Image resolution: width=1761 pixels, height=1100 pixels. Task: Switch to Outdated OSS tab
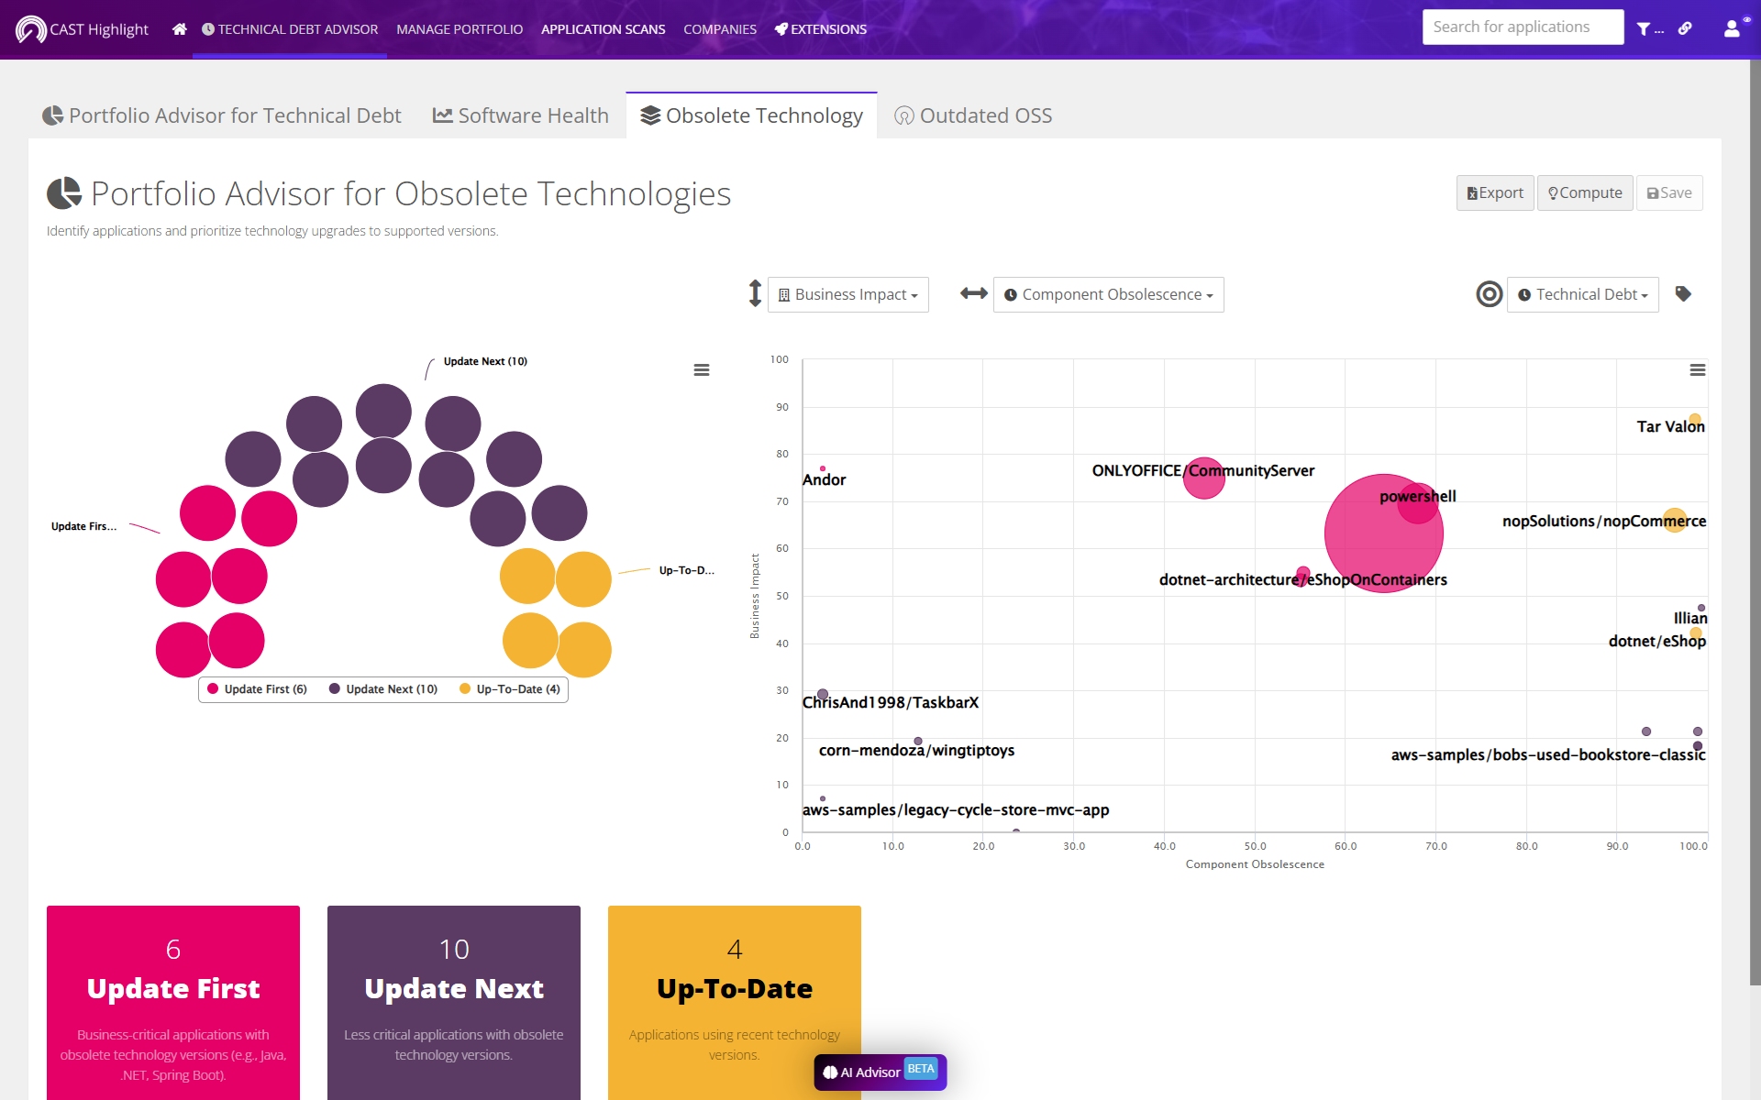pyautogui.click(x=973, y=115)
